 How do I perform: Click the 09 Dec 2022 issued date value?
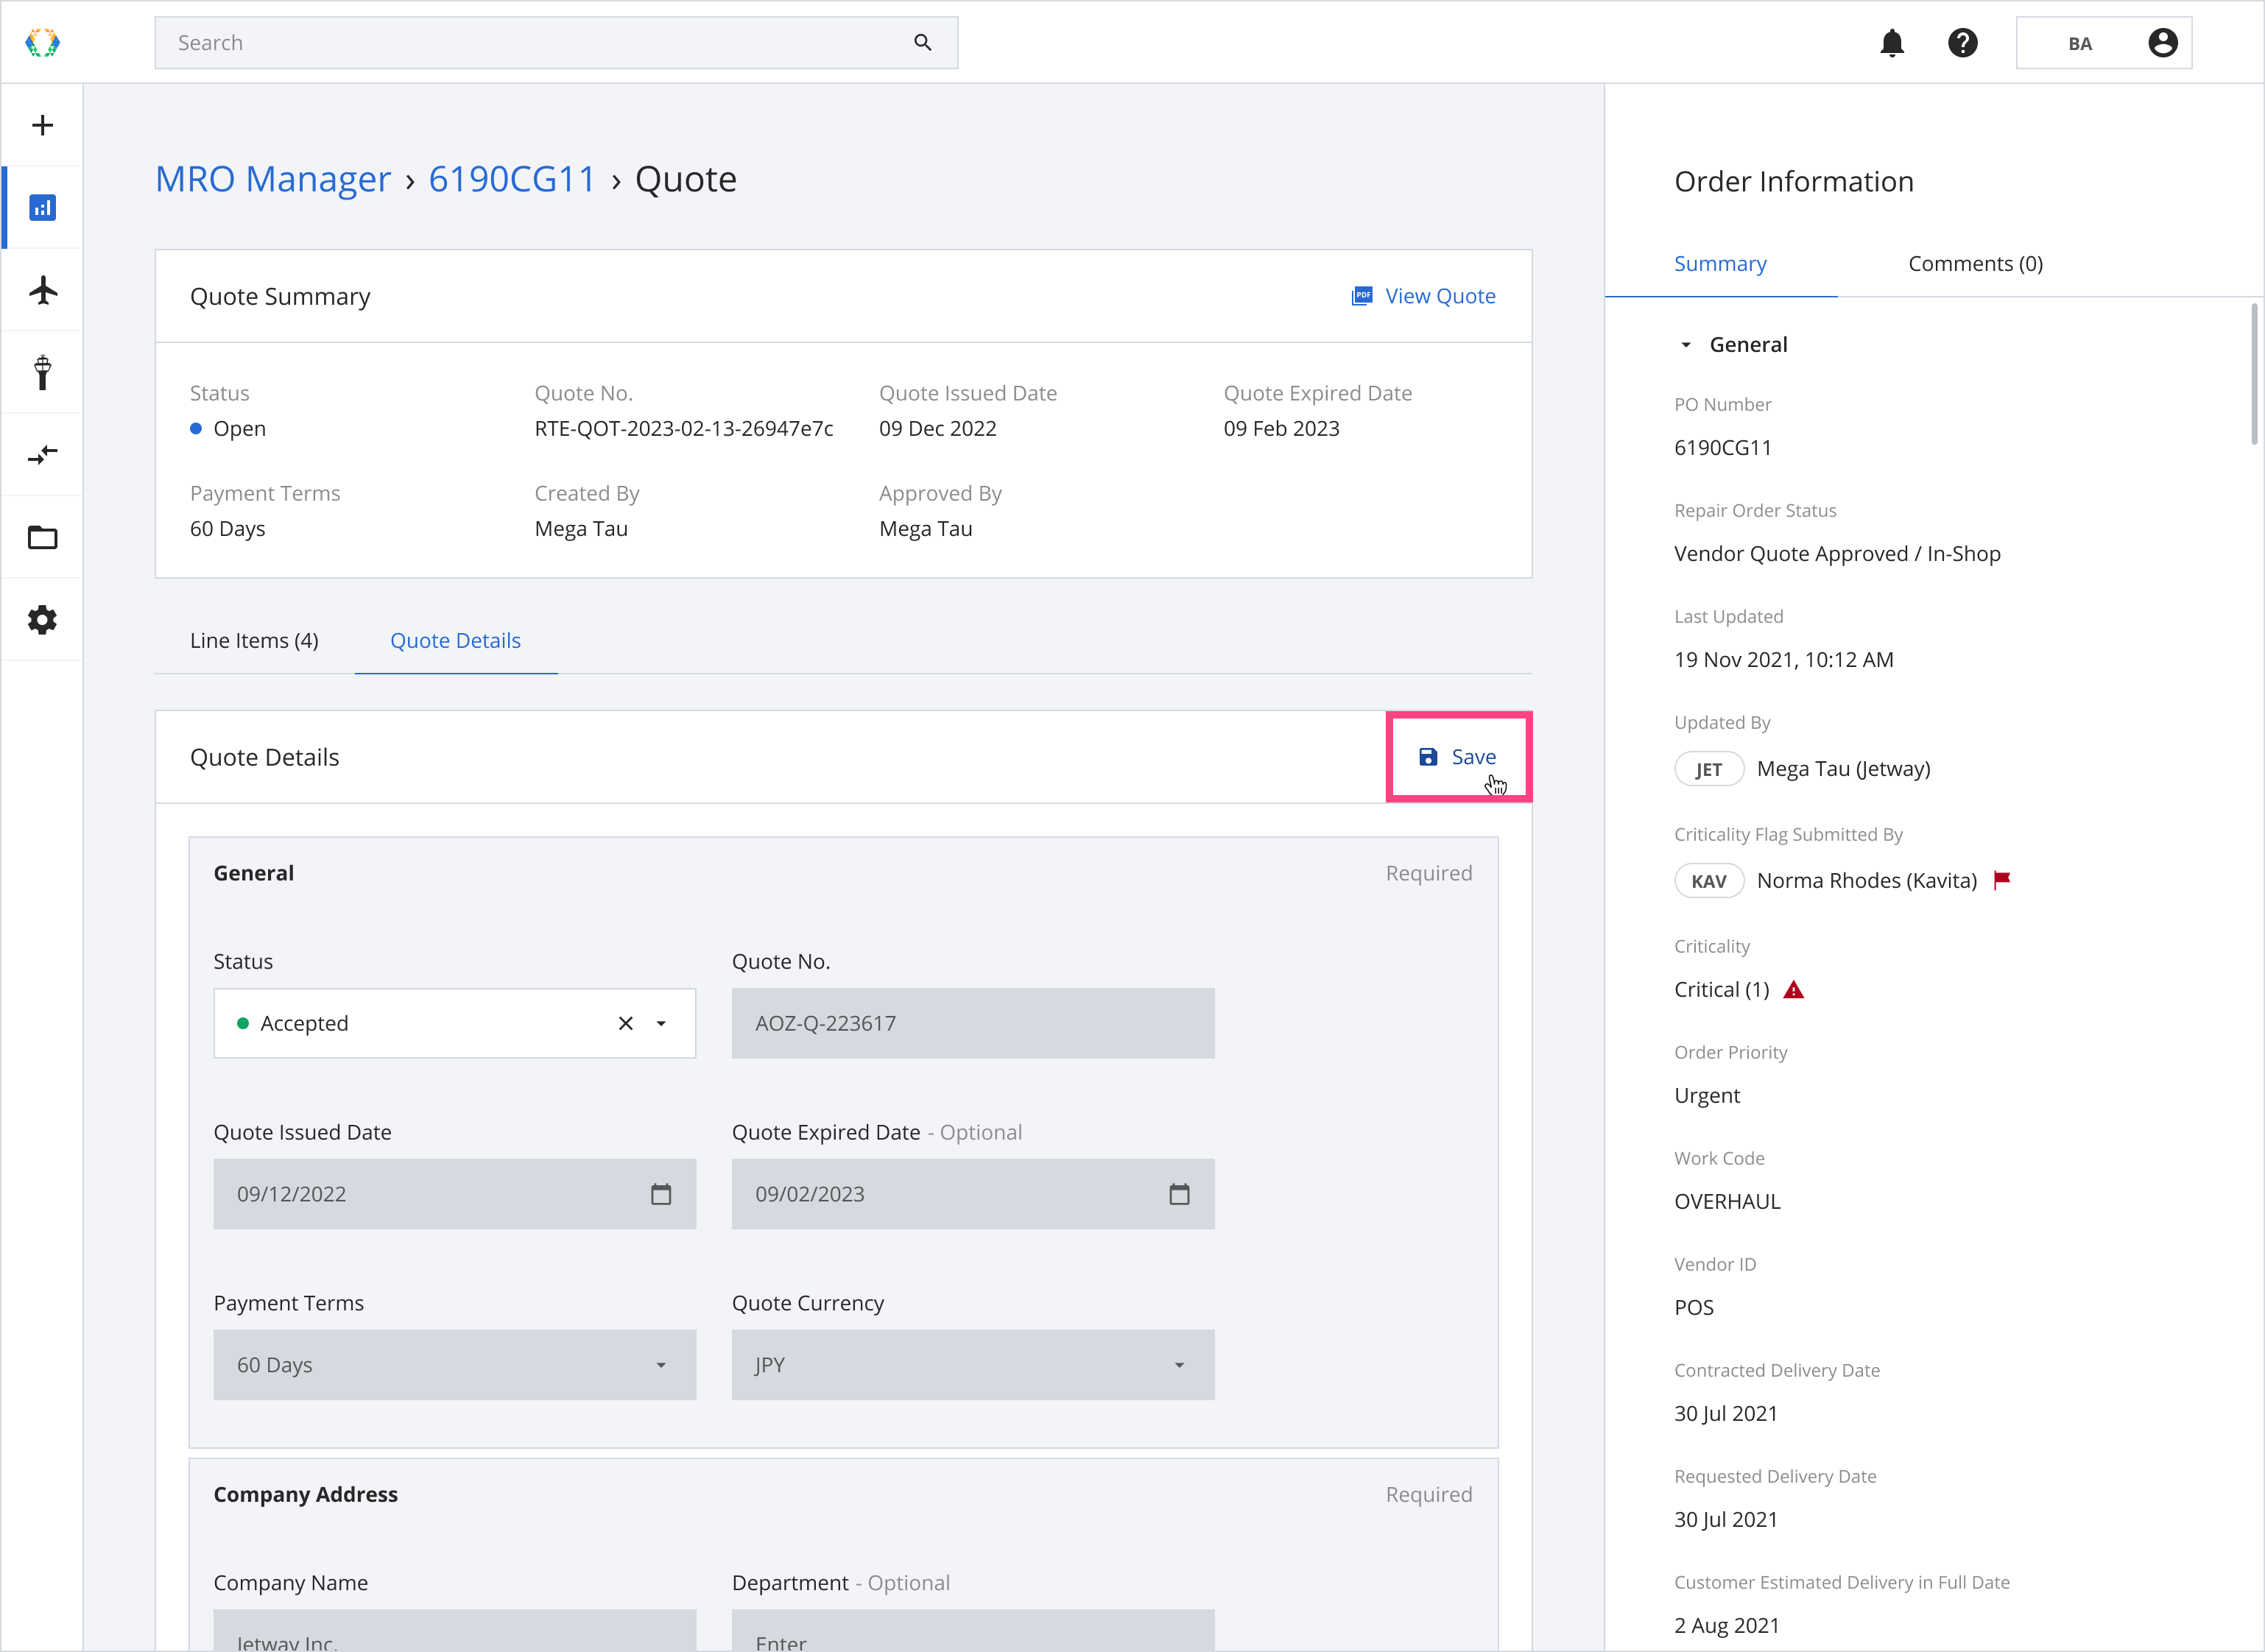(937, 429)
